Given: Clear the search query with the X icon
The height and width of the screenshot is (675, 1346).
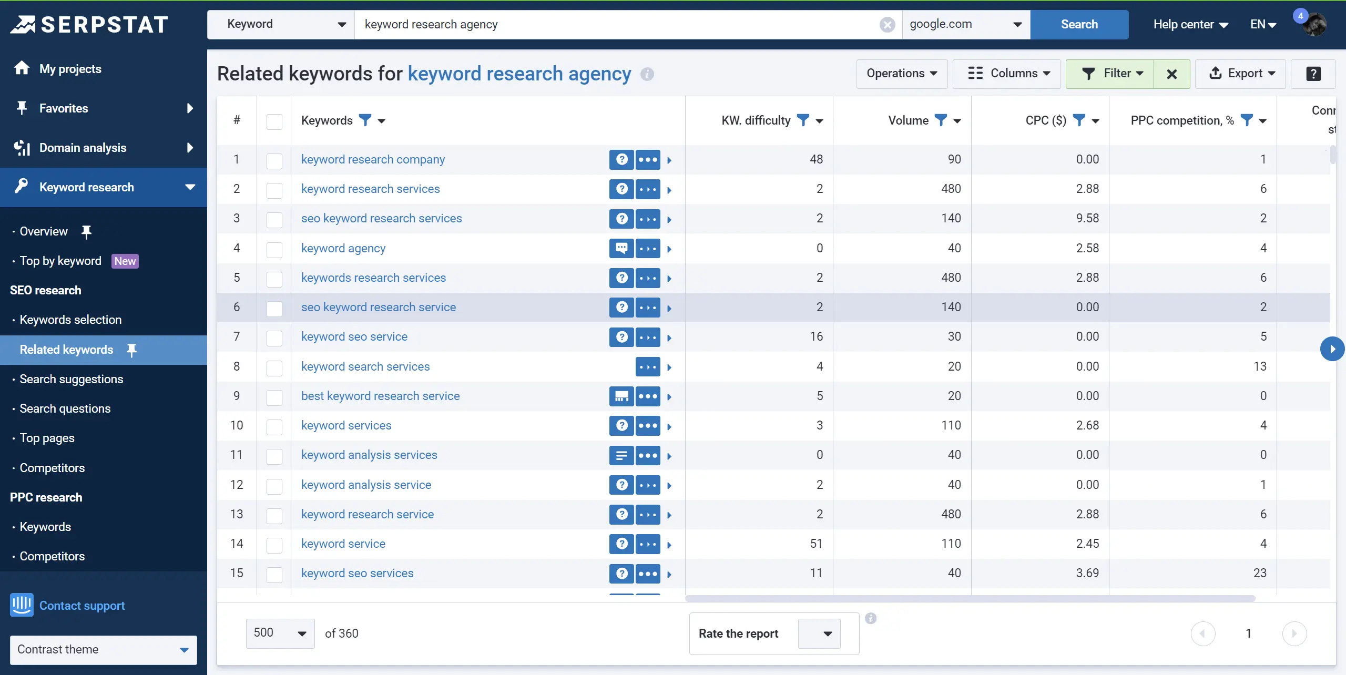Looking at the screenshot, I should point(887,24).
